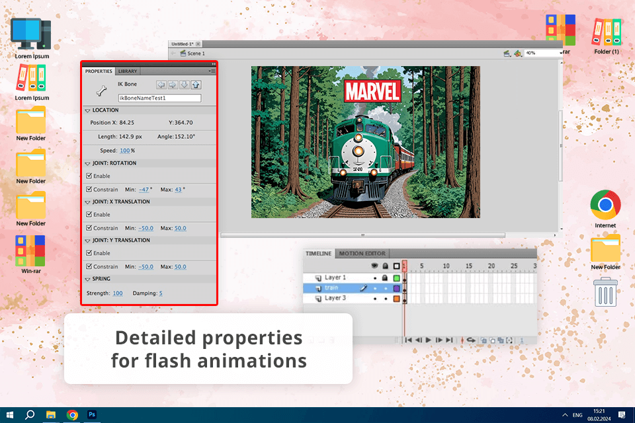Screen dimensions: 635x423
Task: Toggle Constrain under Joint: X Translation
Action: [x=89, y=228]
